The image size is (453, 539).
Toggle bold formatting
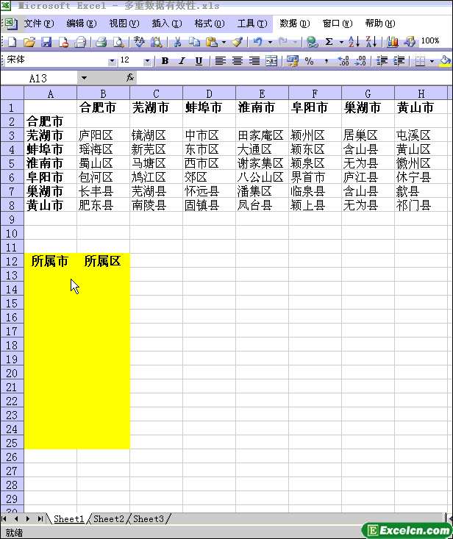[165, 61]
